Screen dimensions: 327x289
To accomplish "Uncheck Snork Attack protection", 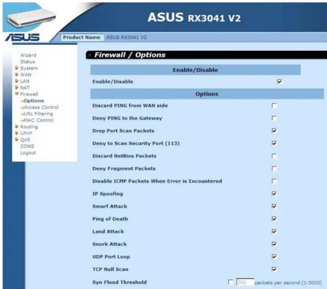I will click(x=274, y=244).
